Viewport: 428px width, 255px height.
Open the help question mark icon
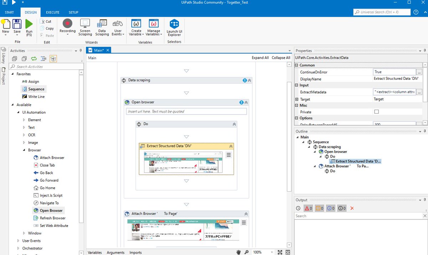click(416, 12)
